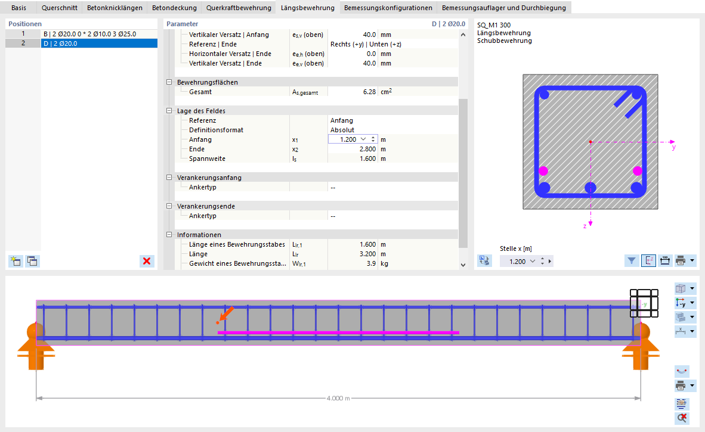Select the Längsbewehrung tab
This screenshot has width=705, height=432.
[308, 8]
